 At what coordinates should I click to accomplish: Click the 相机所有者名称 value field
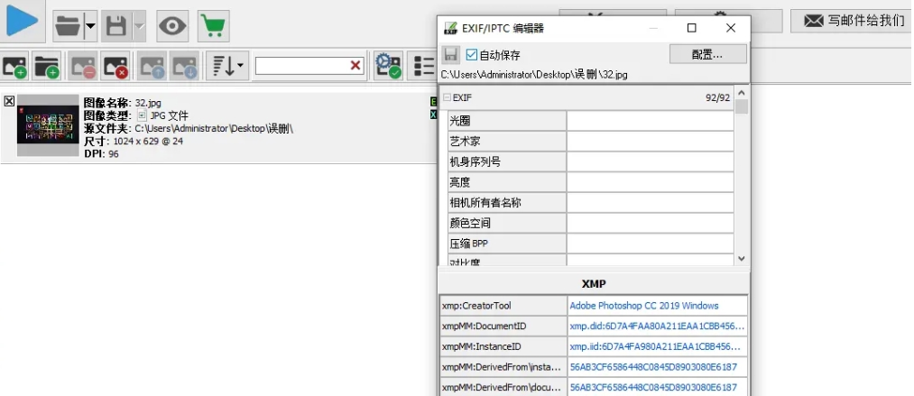point(650,203)
